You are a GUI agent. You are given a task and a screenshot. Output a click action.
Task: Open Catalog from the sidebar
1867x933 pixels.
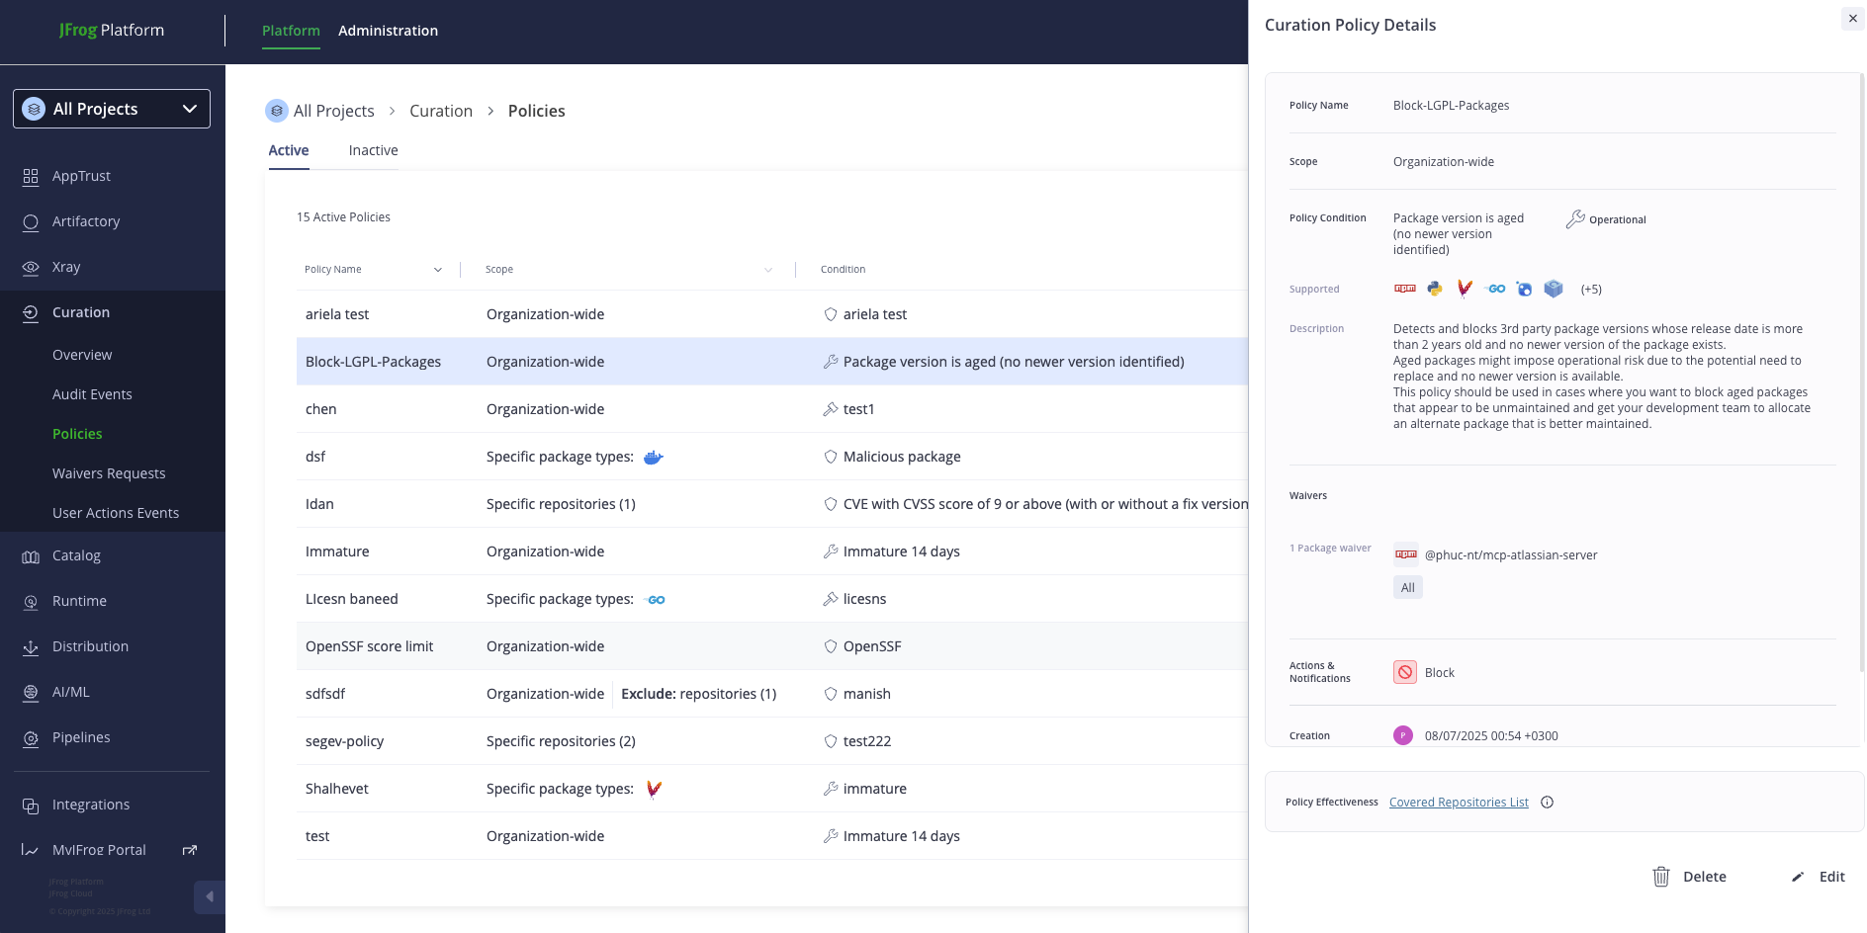click(76, 555)
